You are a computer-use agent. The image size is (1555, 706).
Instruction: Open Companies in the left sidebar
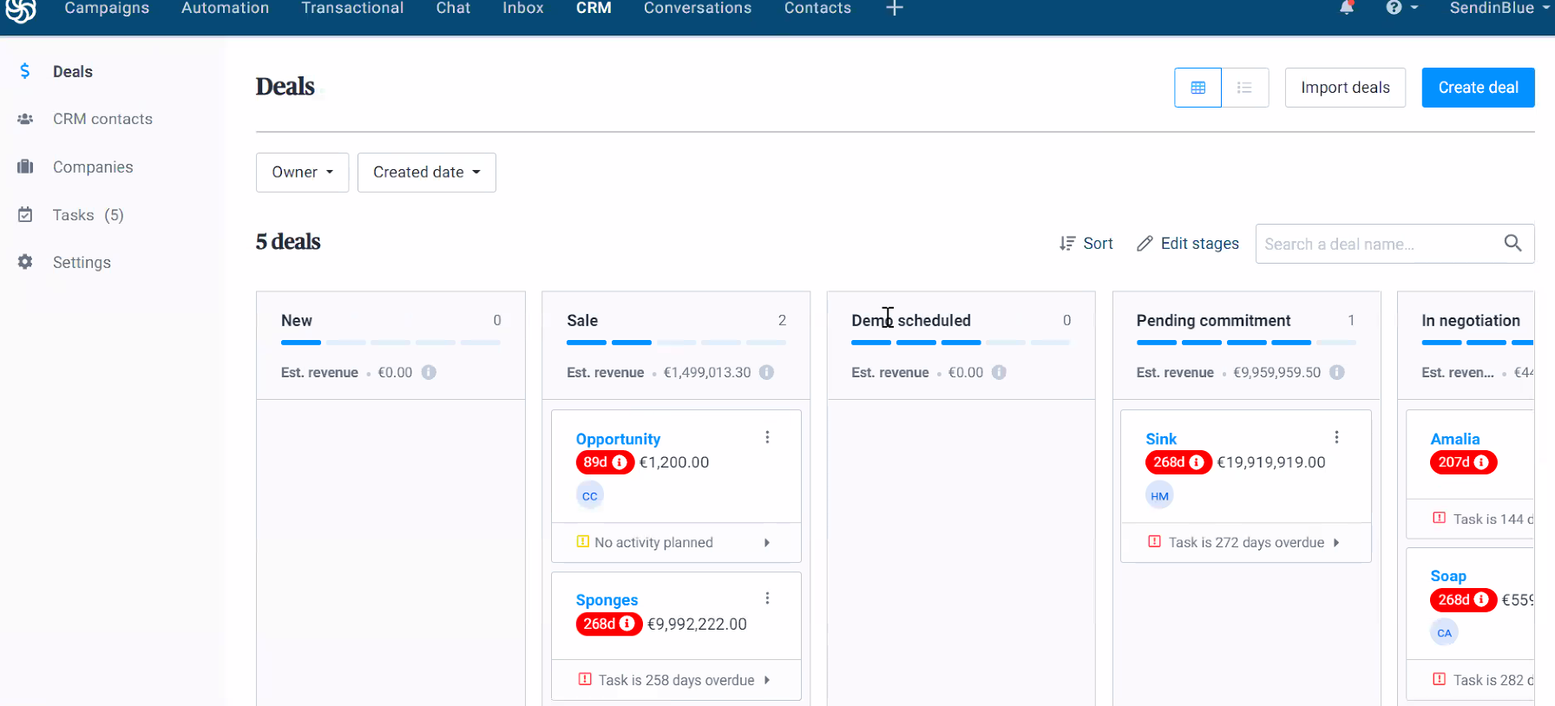pos(93,167)
